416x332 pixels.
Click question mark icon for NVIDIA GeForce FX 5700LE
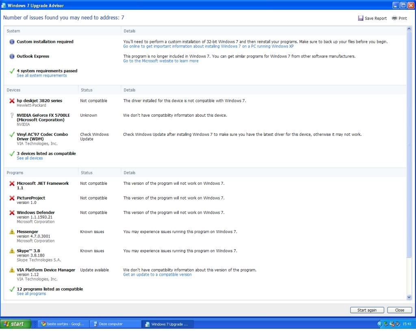[x=12, y=116]
